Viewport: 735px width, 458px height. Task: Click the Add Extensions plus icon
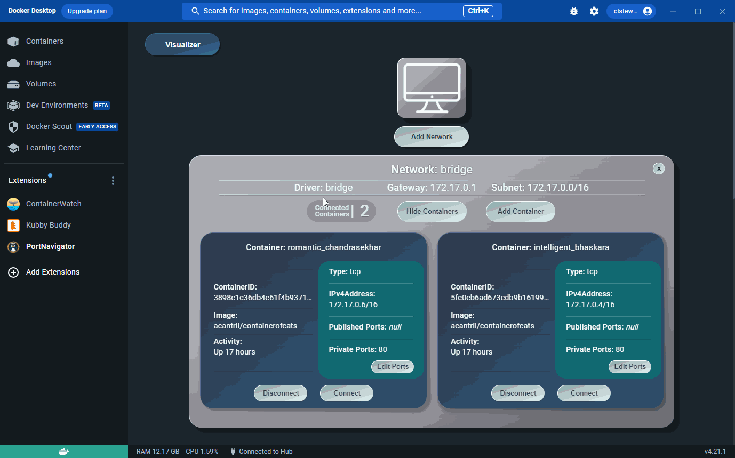pyautogui.click(x=13, y=272)
